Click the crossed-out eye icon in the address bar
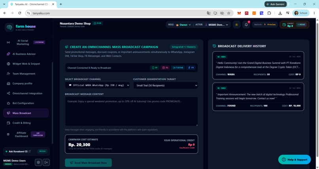Viewport: 319px width, 169px height. click(x=222, y=13)
